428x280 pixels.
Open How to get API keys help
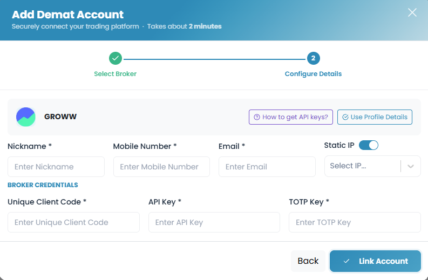(x=291, y=117)
